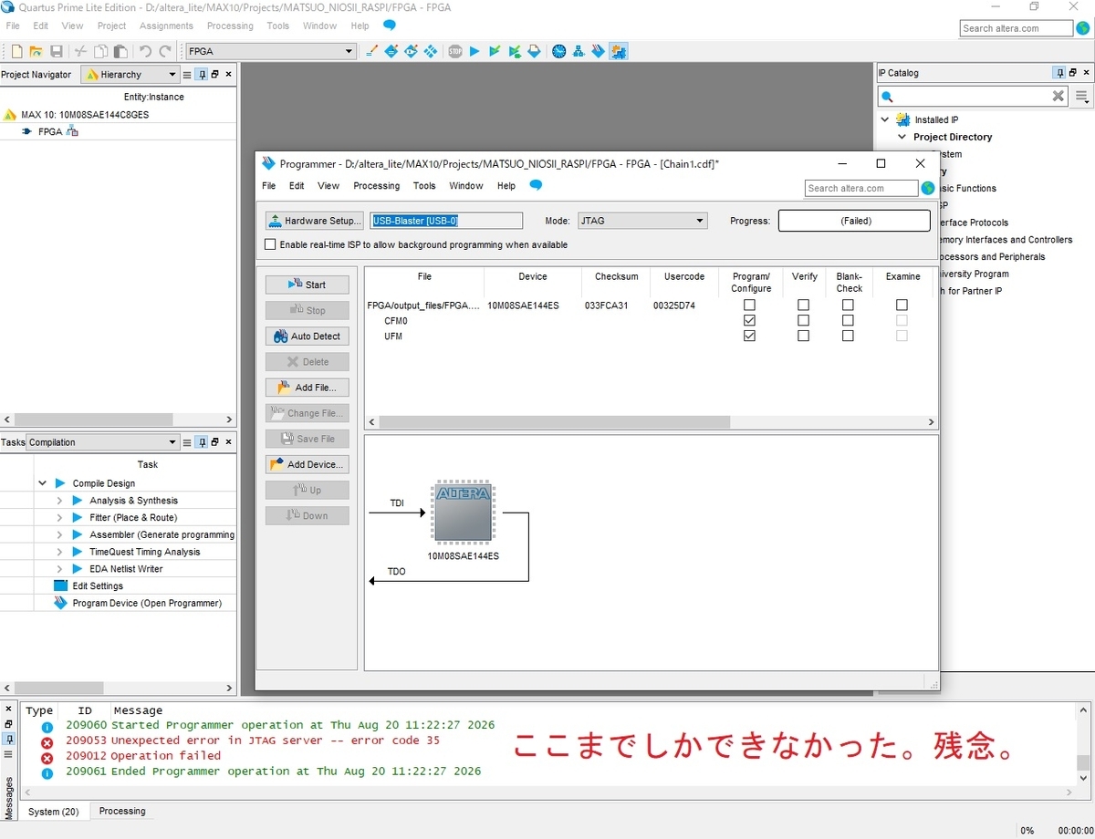
Task: Expand Fitter (Place & Route) task
Action: 59,517
